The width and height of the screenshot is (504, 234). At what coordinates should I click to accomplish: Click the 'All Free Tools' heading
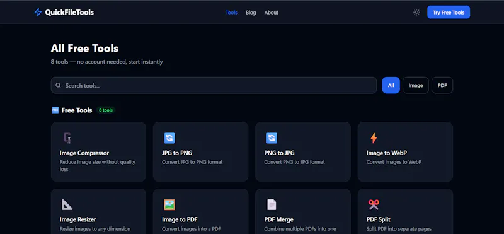coord(84,49)
